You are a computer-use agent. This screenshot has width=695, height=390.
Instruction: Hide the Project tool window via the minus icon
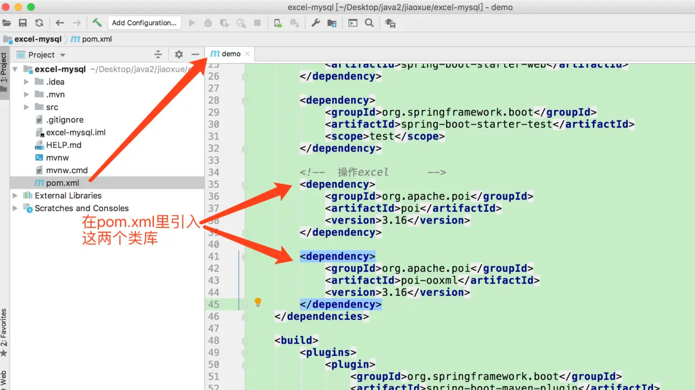pos(195,54)
